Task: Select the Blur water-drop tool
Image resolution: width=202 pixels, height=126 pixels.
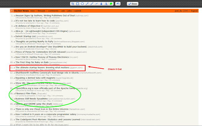Action: pos(101,4)
